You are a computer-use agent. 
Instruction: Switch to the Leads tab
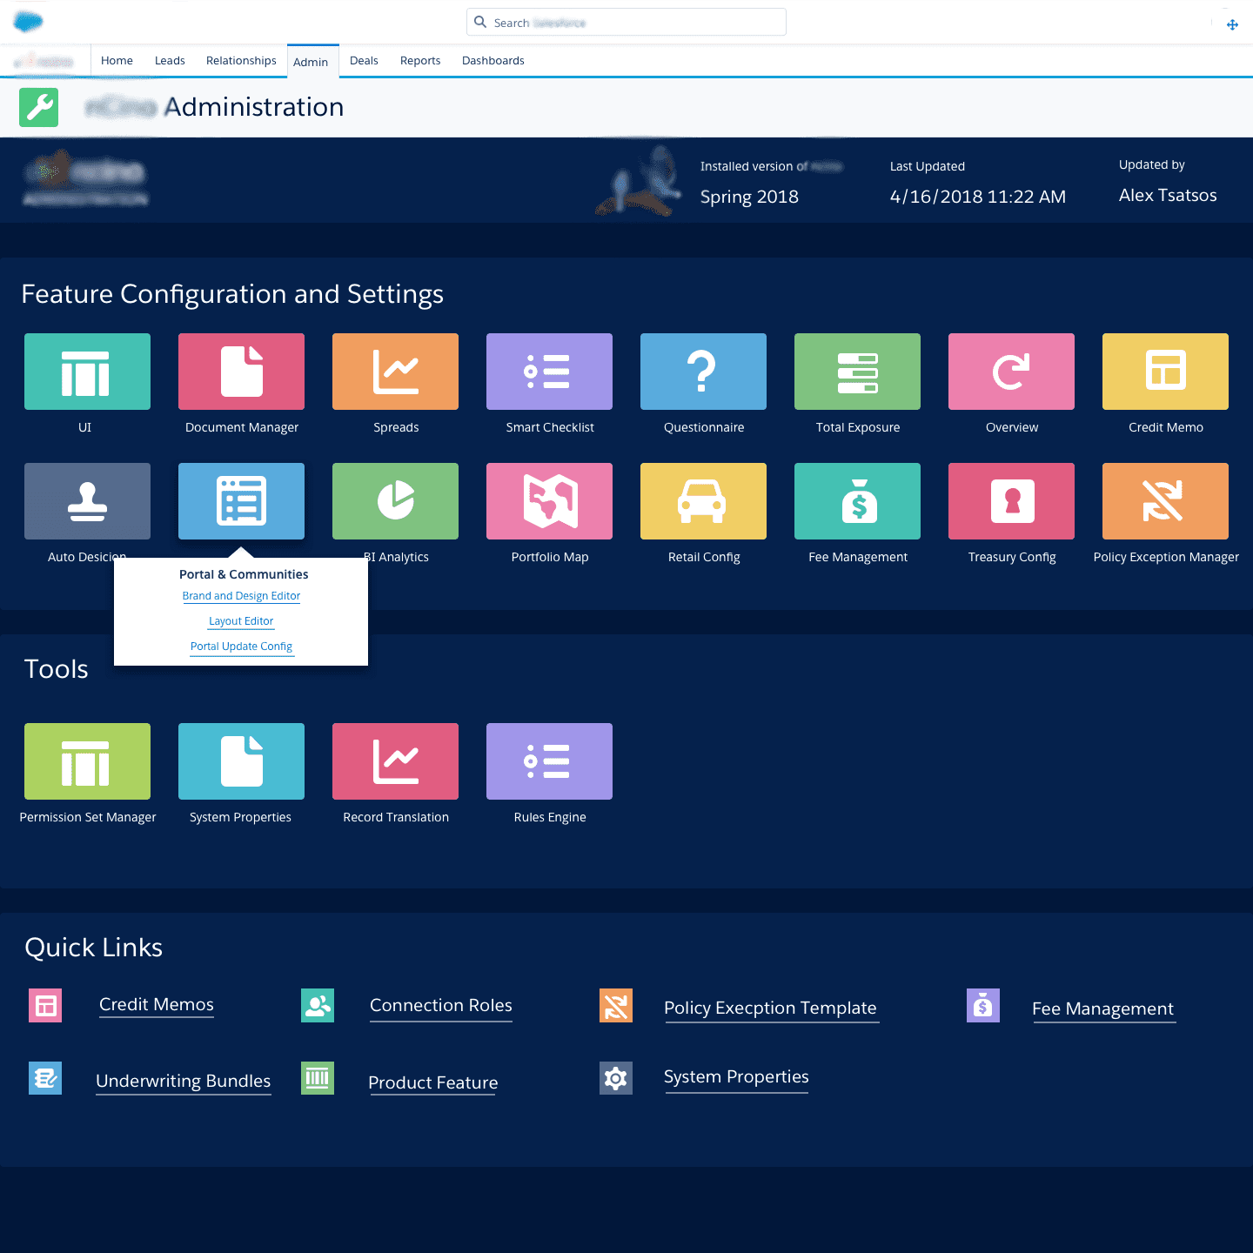point(170,61)
